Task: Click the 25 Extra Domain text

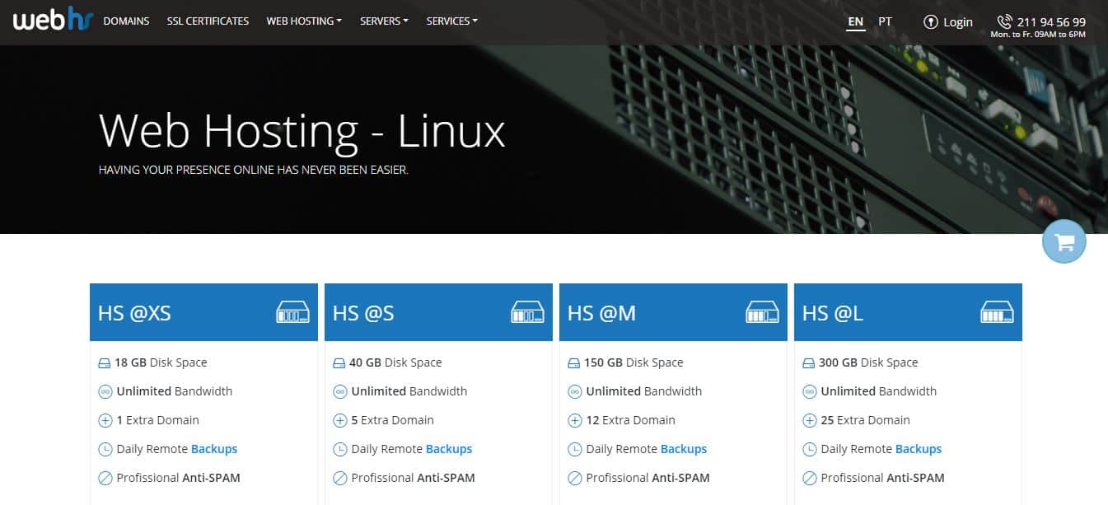Action: coord(866,420)
